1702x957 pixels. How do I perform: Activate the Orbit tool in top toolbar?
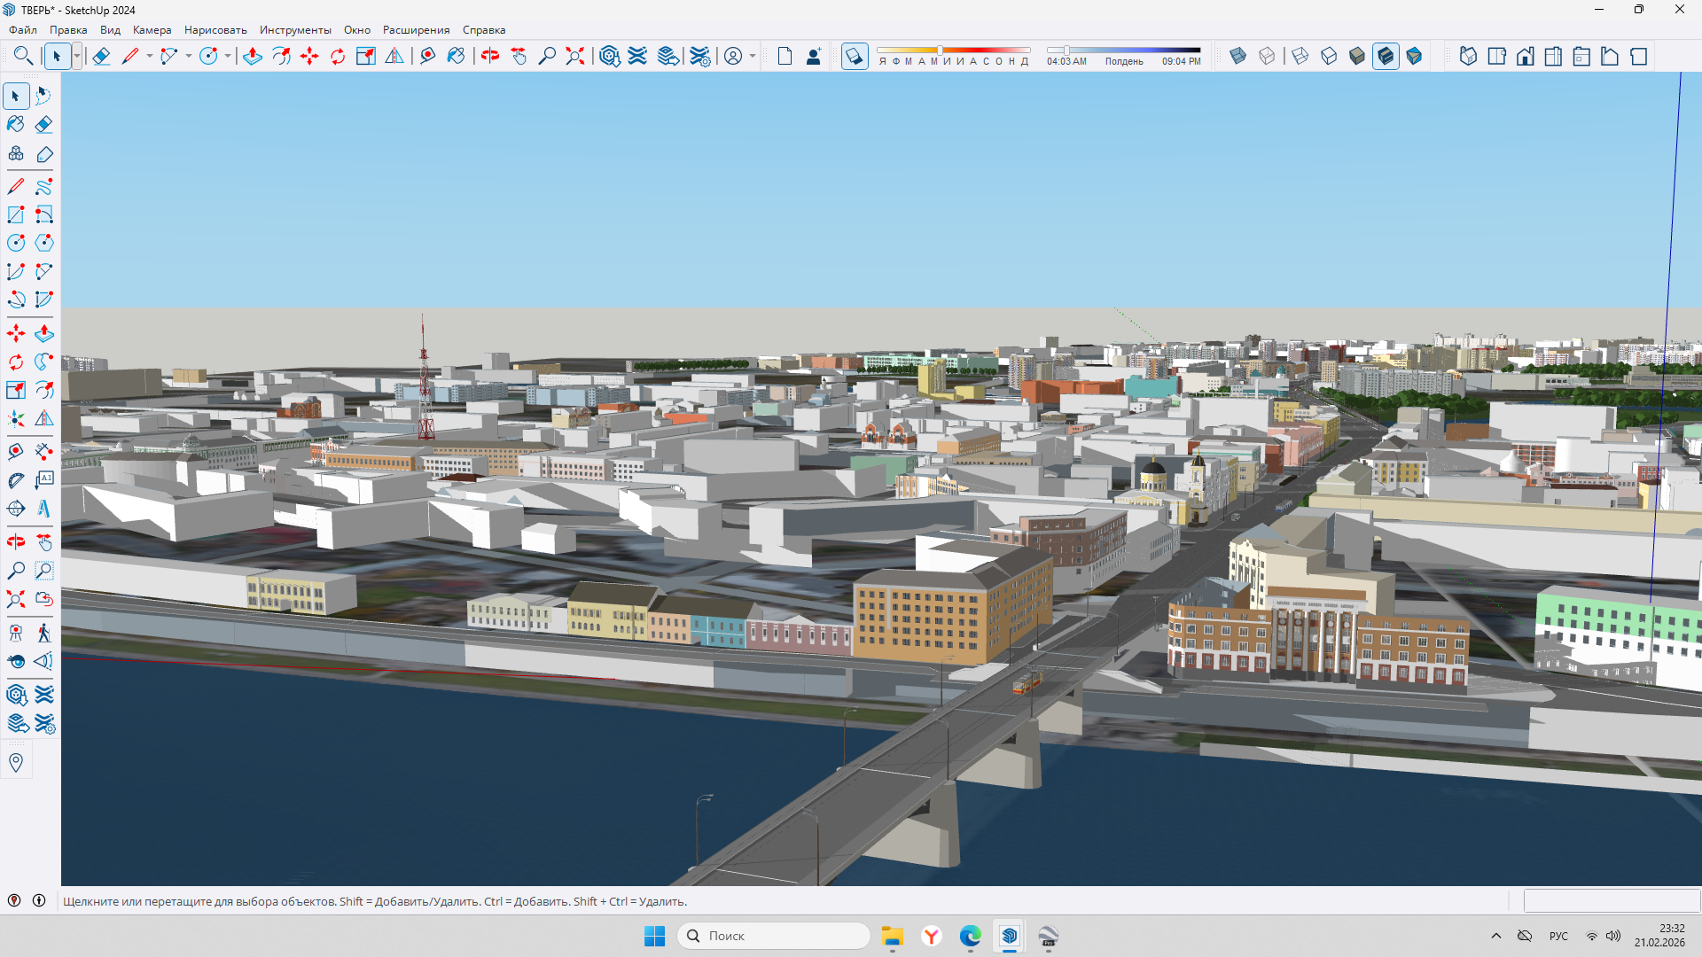tap(490, 57)
